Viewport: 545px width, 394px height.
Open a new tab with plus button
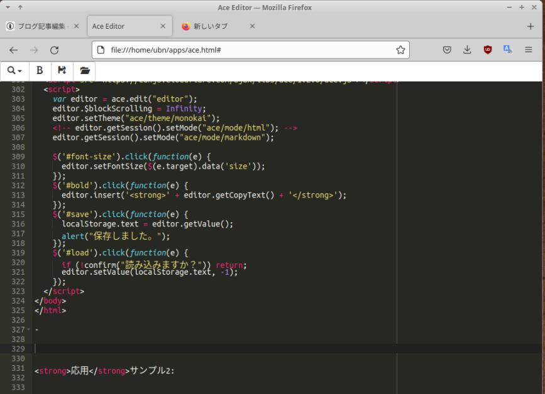(x=531, y=26)
